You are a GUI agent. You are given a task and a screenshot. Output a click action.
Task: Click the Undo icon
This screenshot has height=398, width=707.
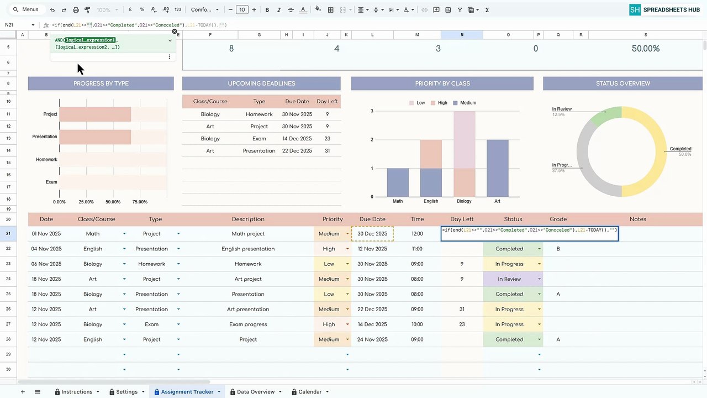click(x=52, y=10)
